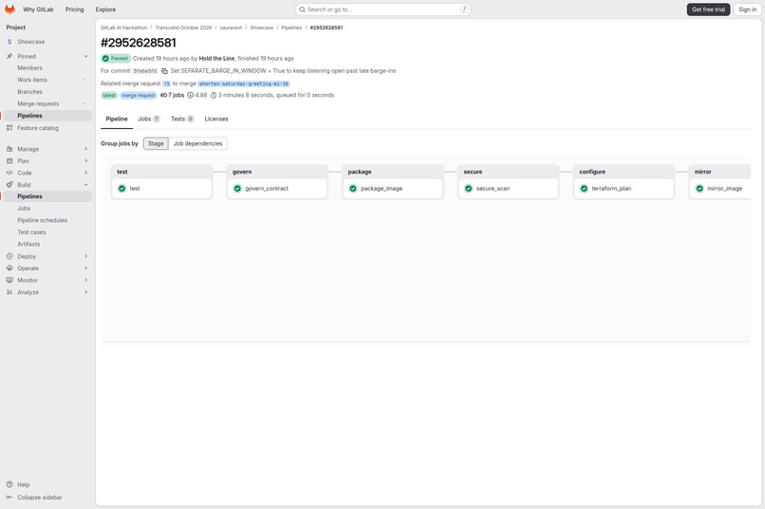The width and height of the screenshot is (765, 509).
Task: Expand the Manage menu chevron
Action: pos(85,149)
